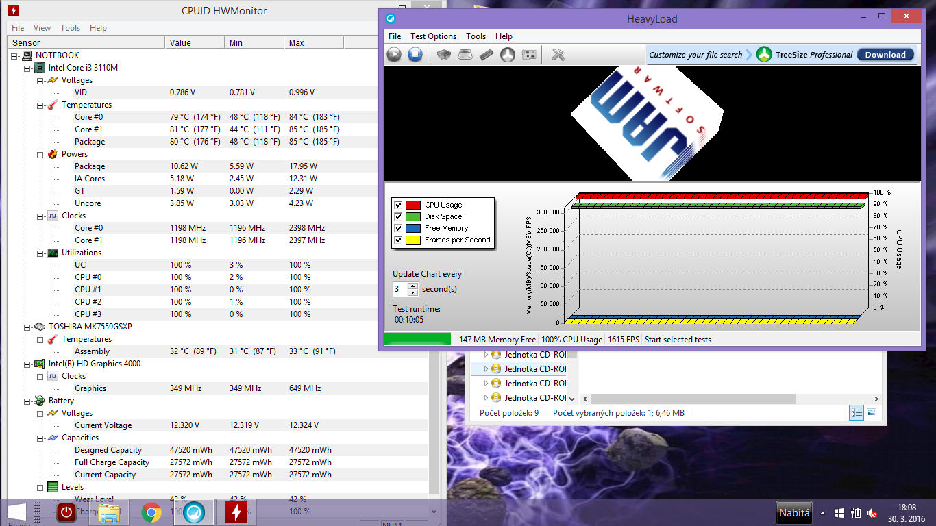The height and width of the screenshot is (526, 936).
Task: Click the TreeSize Download button
Action: pyautogui.click(x=885, y=55)
